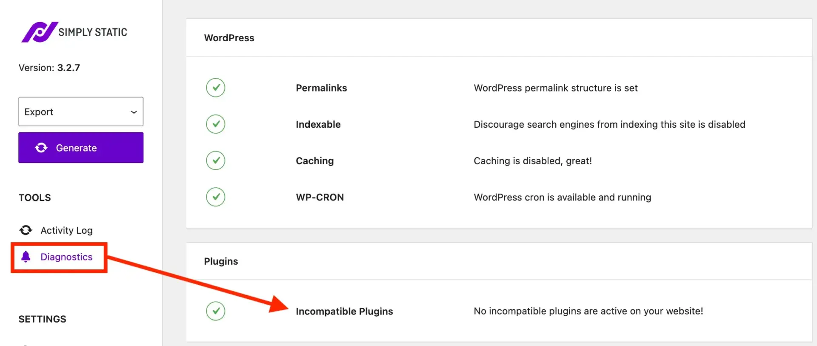Screen dimensions: 817x346
Task: Click the green checkmark next to Permalinks
Action: (x=216, y=88)
